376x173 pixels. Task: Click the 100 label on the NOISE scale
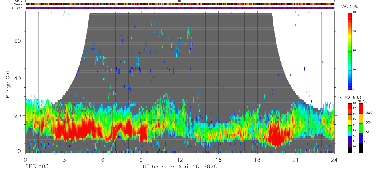[x=367, y=132]
